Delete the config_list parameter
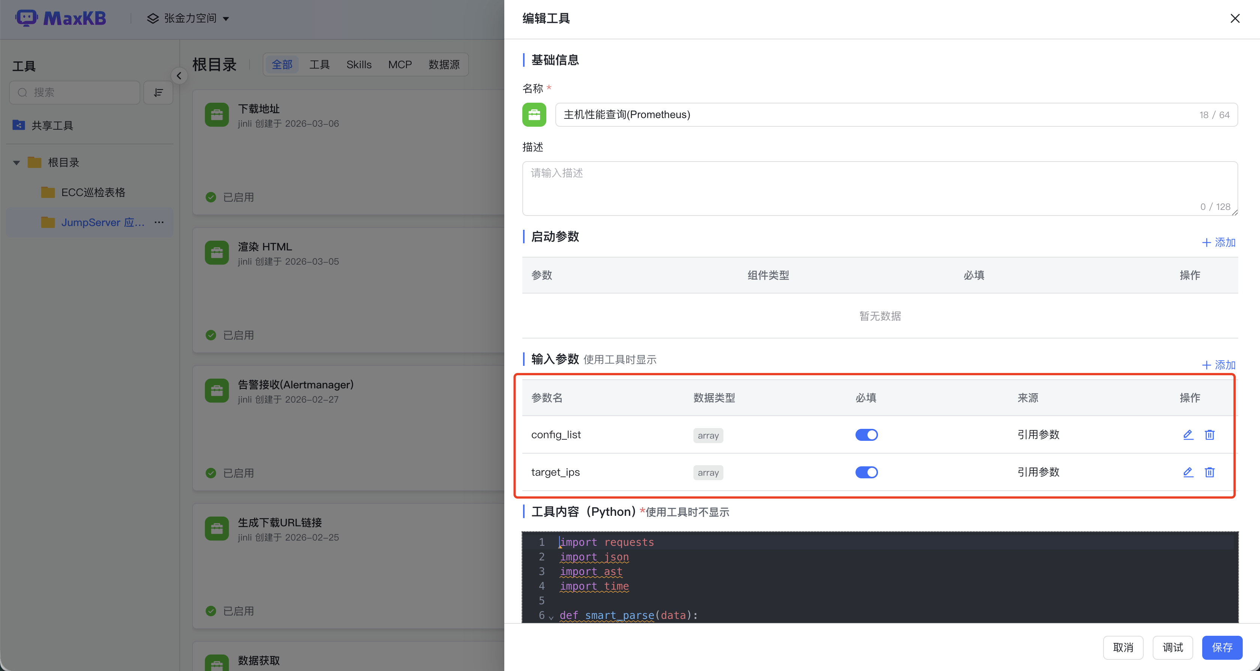Screen dimensions: 1260x671 pos(1209,434)
